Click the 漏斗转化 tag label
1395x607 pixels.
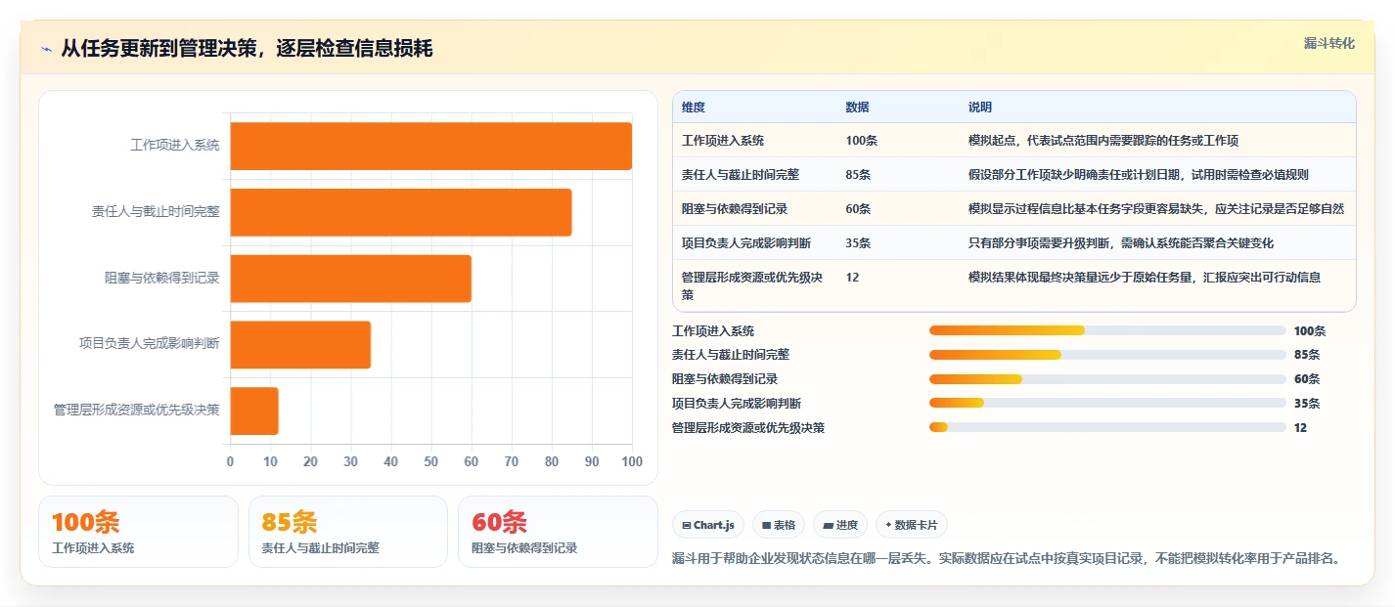click(1329, 43)
